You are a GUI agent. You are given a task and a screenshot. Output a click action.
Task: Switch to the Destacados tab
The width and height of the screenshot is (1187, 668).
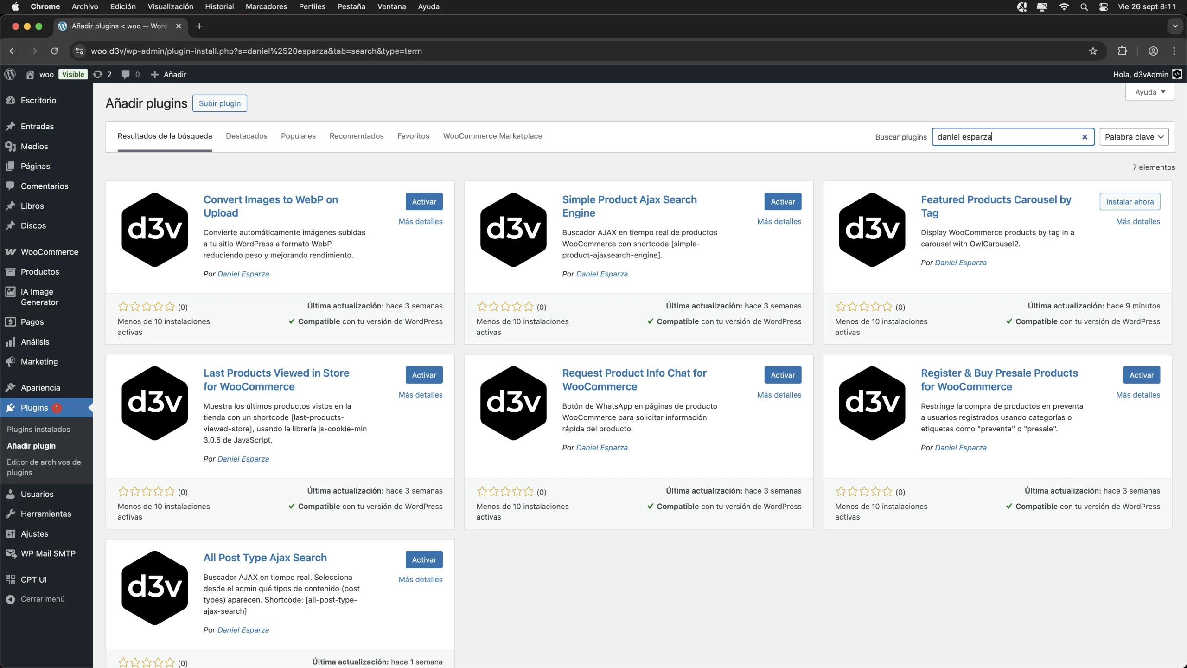coord(247,136)
